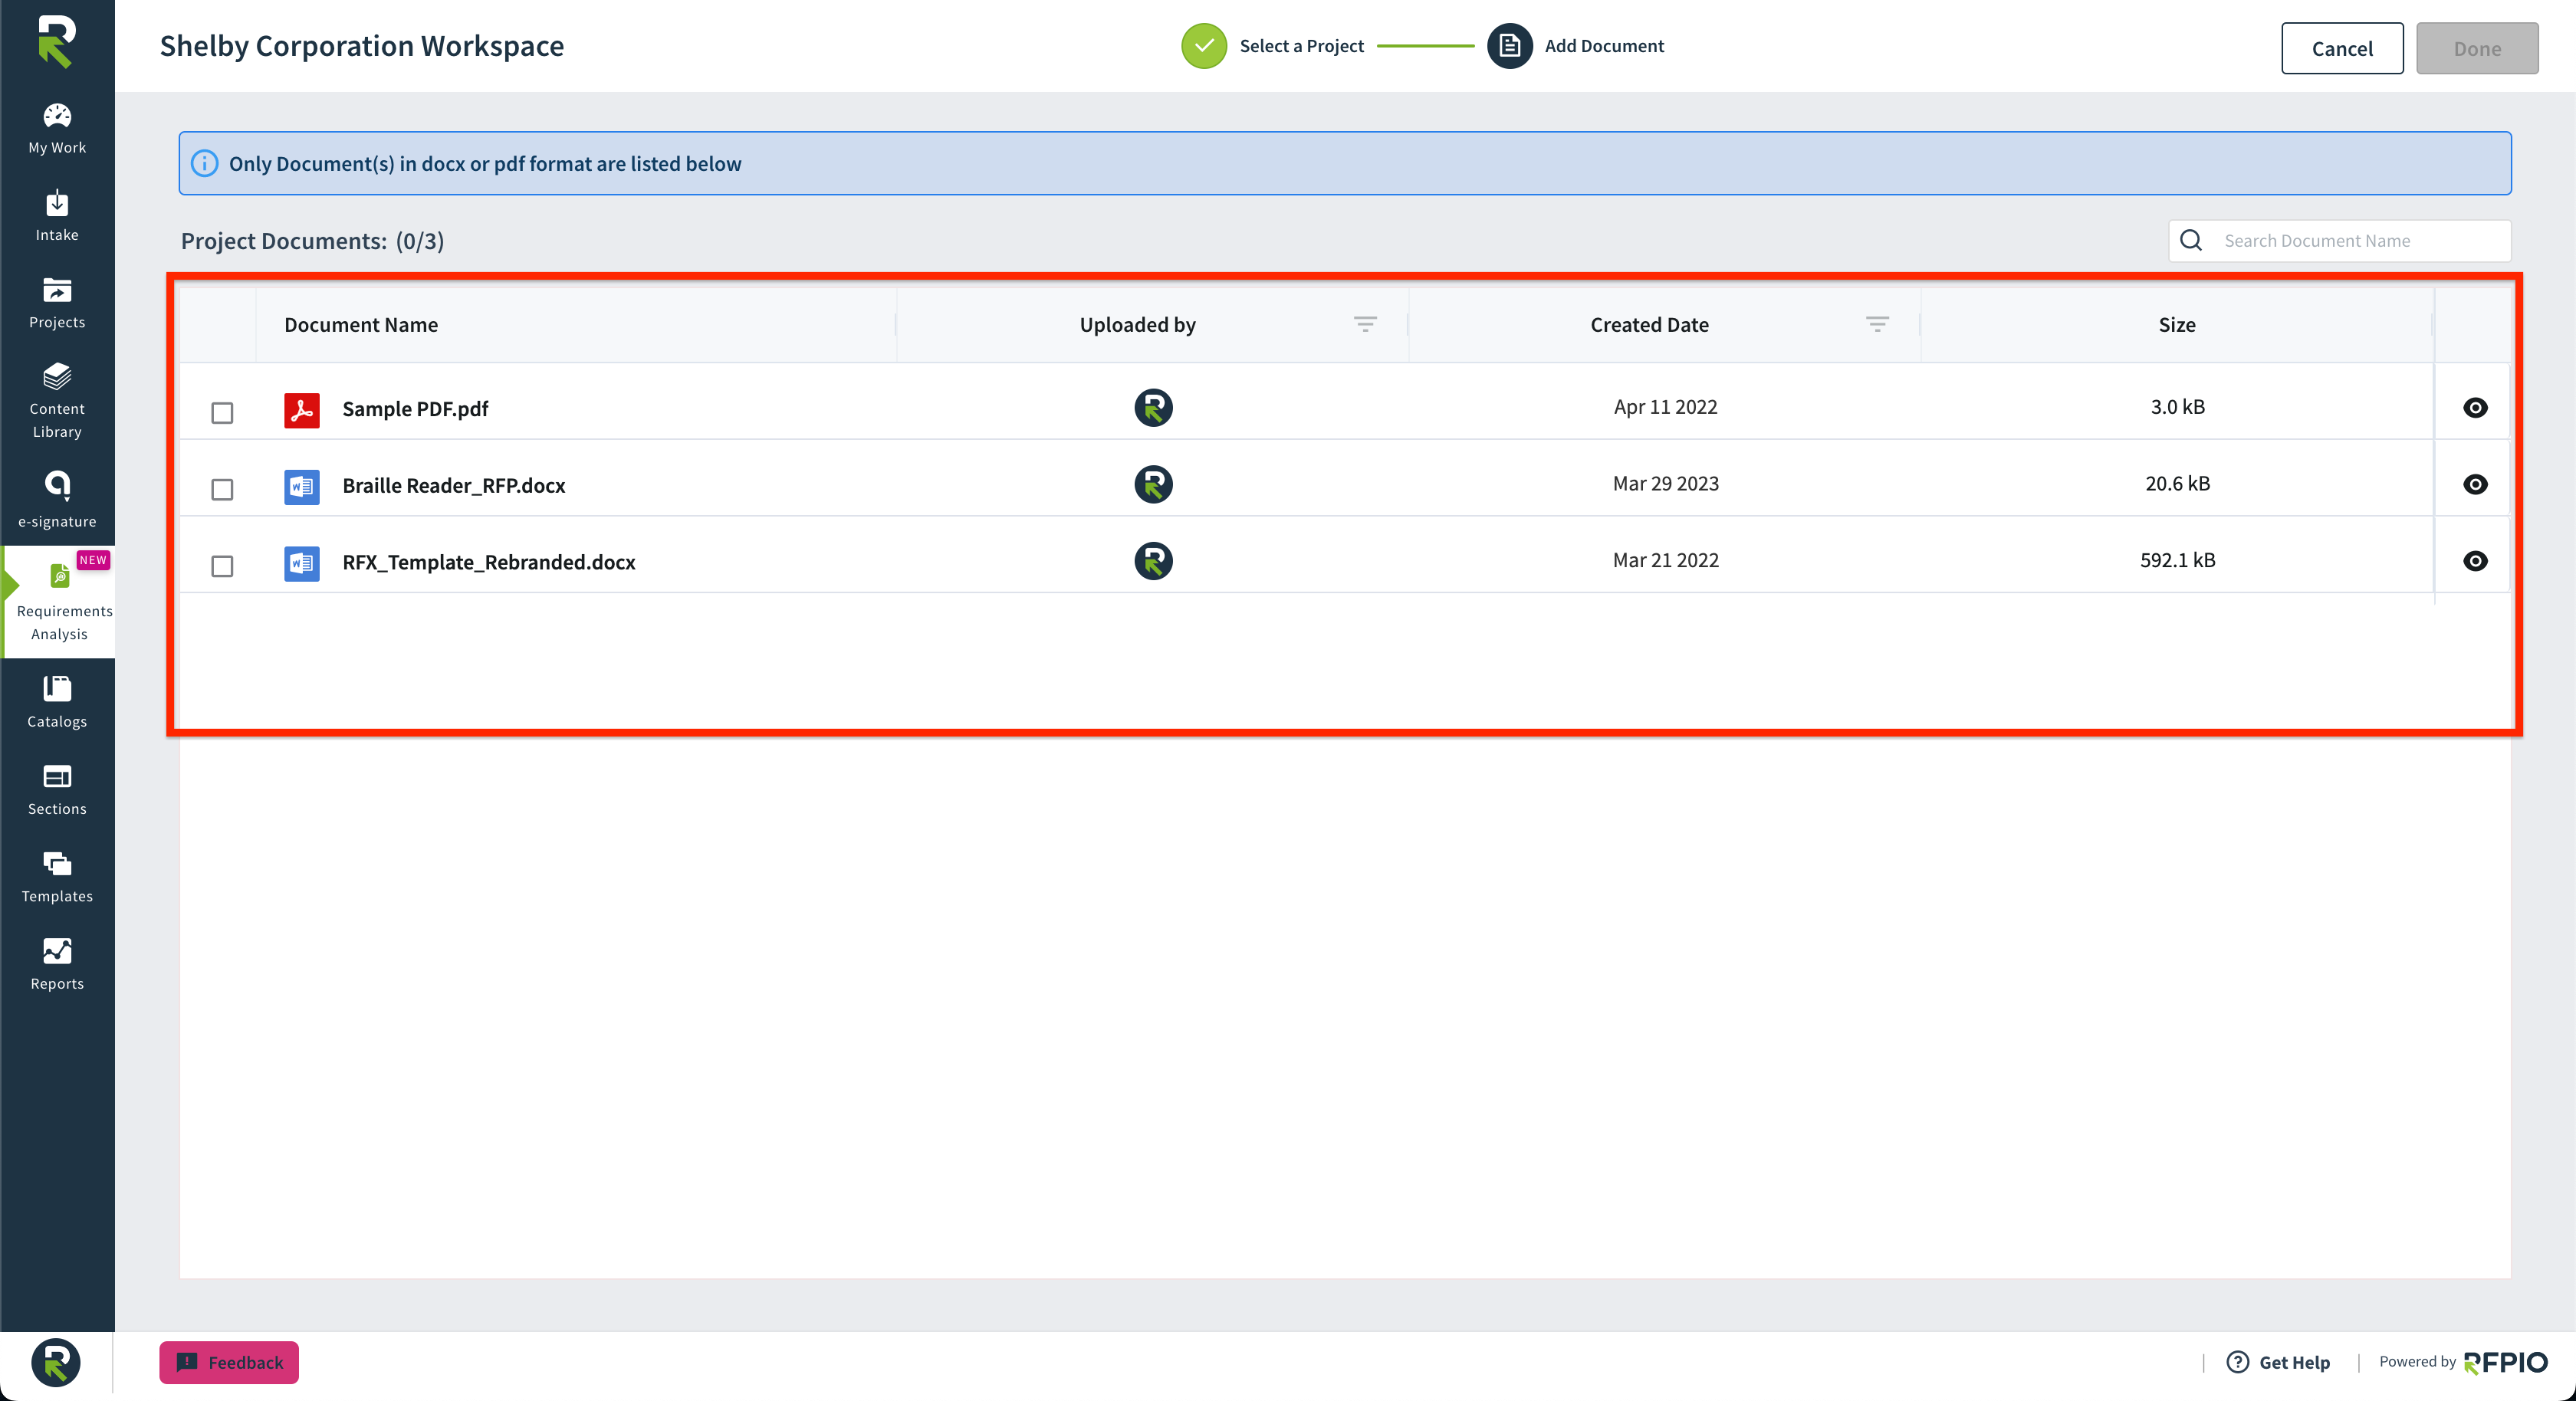
Task: Click the Cancel button
Action: 2342,48
